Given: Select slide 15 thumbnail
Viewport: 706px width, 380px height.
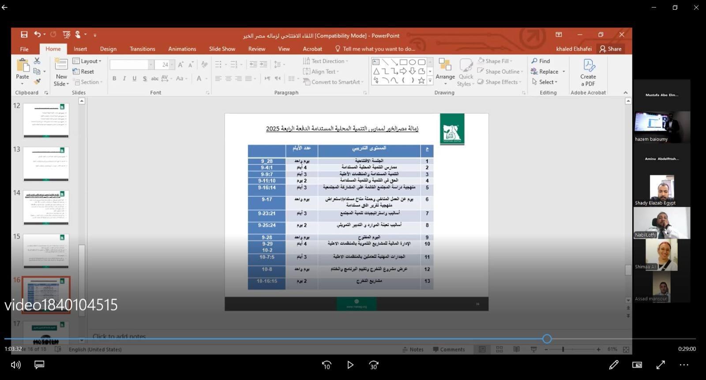Looking at the screenshot, I should (46, 251).
